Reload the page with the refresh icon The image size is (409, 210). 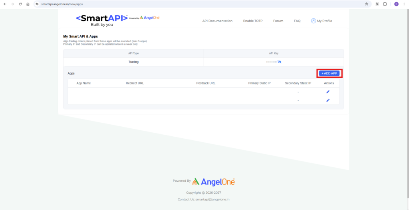(20, 4)
